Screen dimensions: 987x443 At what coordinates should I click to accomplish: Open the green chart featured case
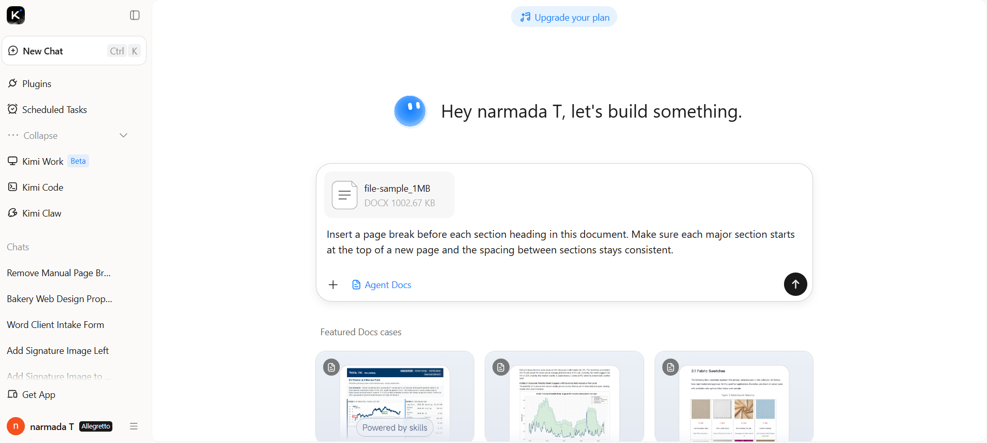(x=564, y=396)
